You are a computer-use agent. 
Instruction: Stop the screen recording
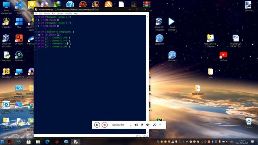click(x=104, y=125)
